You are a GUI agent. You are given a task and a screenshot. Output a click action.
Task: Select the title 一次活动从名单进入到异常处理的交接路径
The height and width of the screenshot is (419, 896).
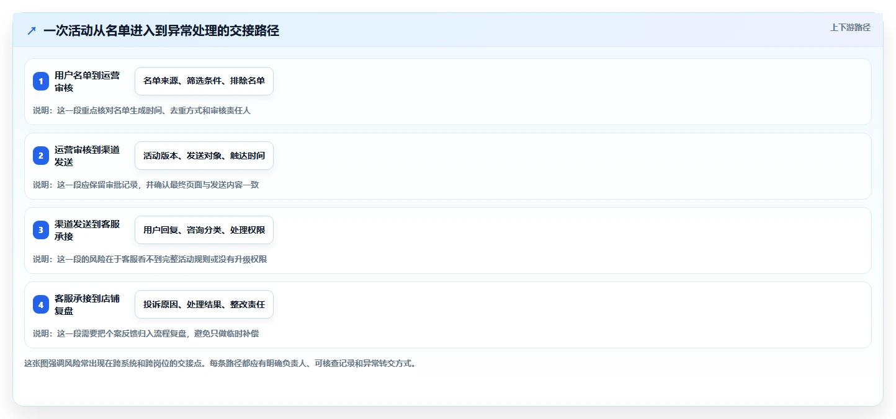(x=161, y=30)
